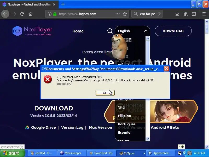Viewport: 209px width, 157px height.
Task: Open the Android 9 Beta link
Action: coord(165,127)
